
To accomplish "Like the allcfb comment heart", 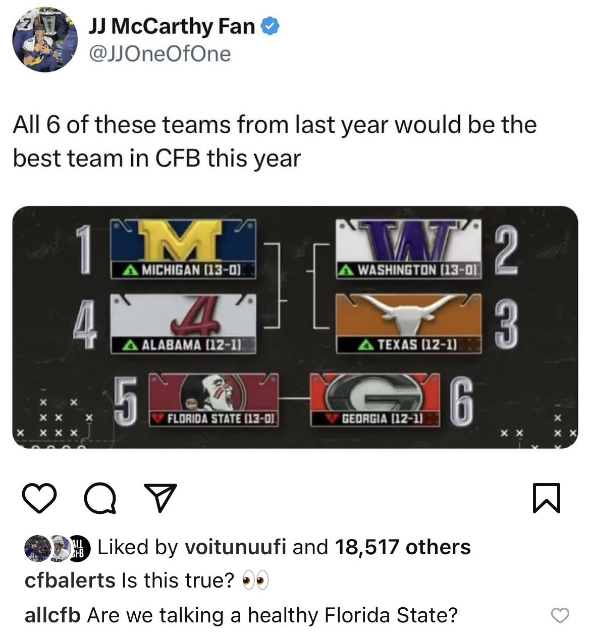I will (559, 615).
